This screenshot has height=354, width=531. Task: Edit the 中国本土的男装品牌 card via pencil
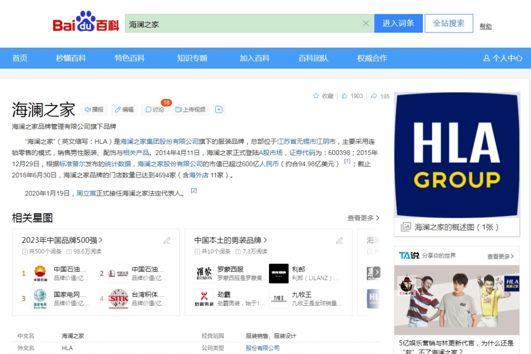click(339, 240)
